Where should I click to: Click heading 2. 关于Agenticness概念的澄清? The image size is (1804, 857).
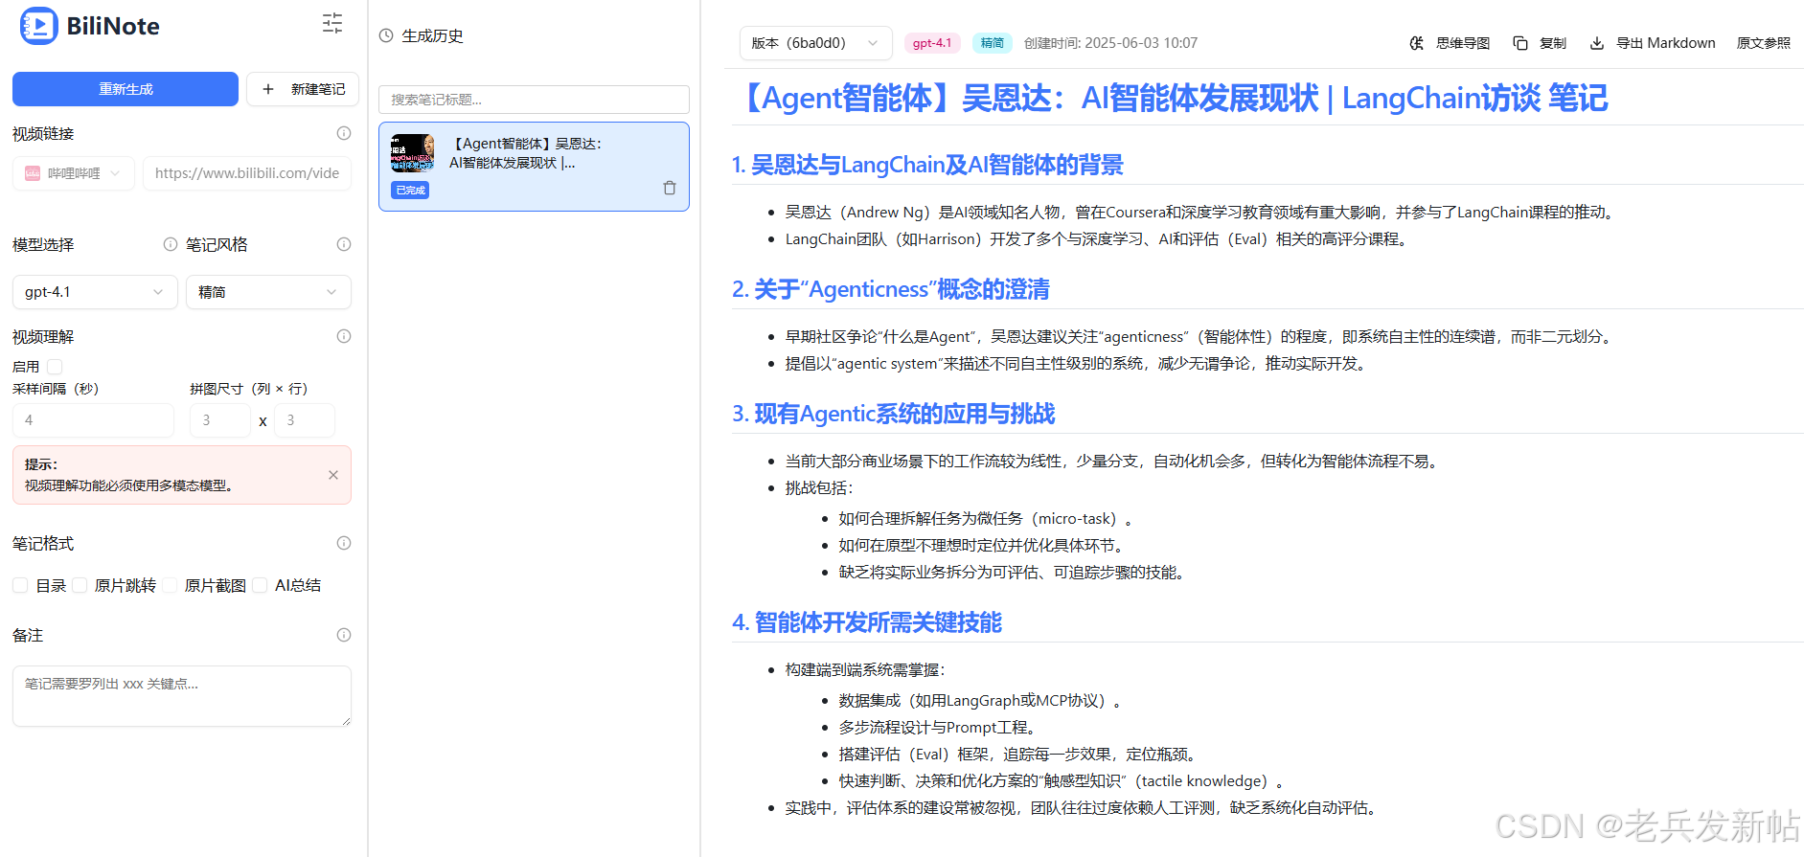[891, 289]
